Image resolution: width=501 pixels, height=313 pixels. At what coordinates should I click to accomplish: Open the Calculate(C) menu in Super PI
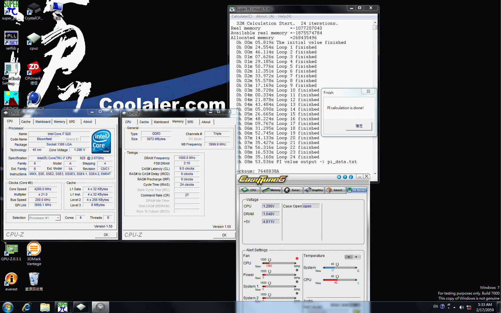242,16
